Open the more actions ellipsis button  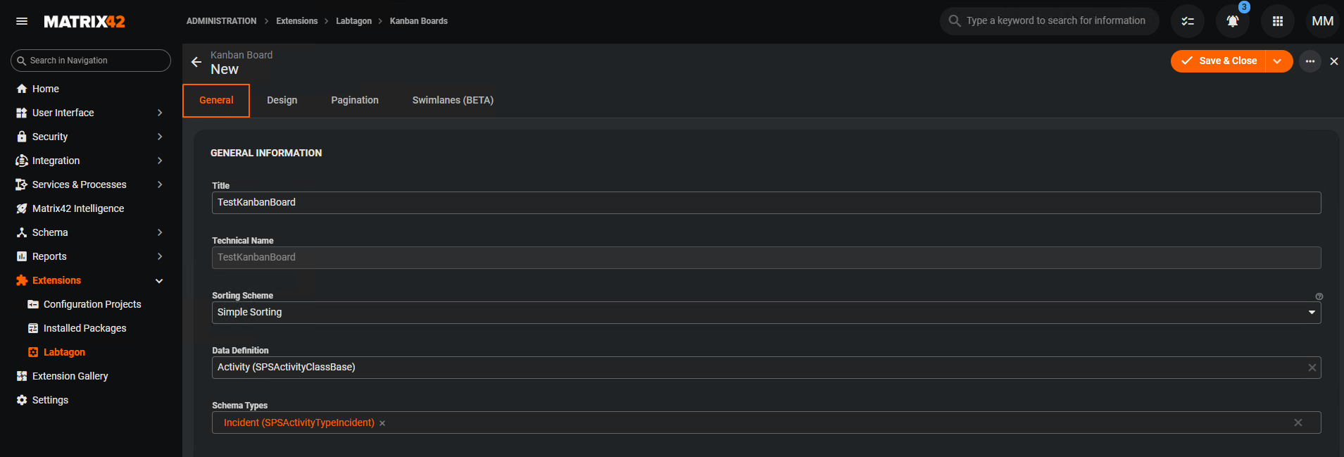(1310, 61)
